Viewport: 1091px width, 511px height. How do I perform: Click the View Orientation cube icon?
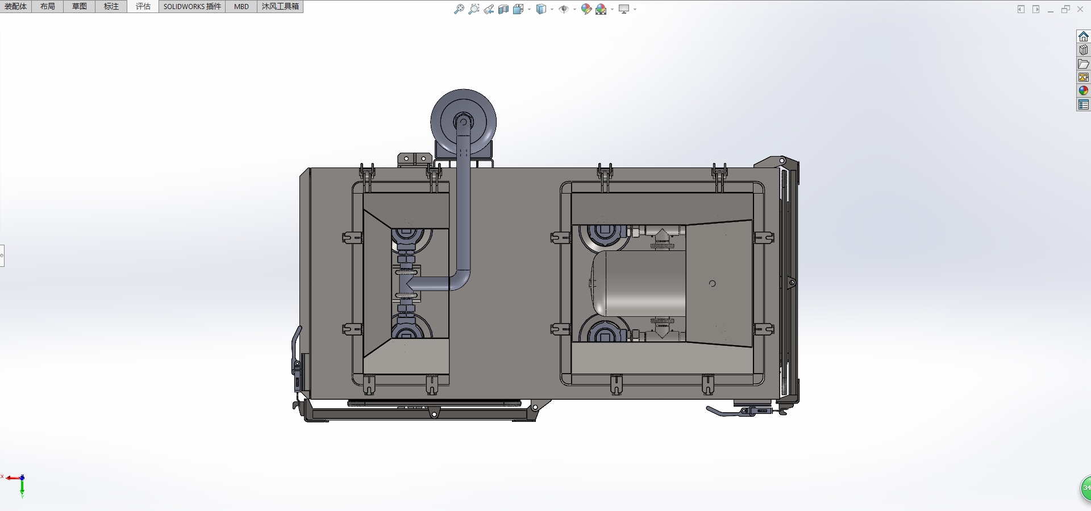518,9
